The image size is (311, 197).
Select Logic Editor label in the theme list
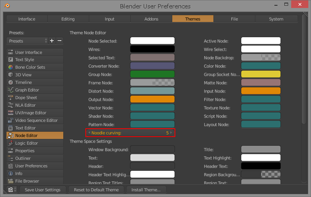click(x=27, y=143)
